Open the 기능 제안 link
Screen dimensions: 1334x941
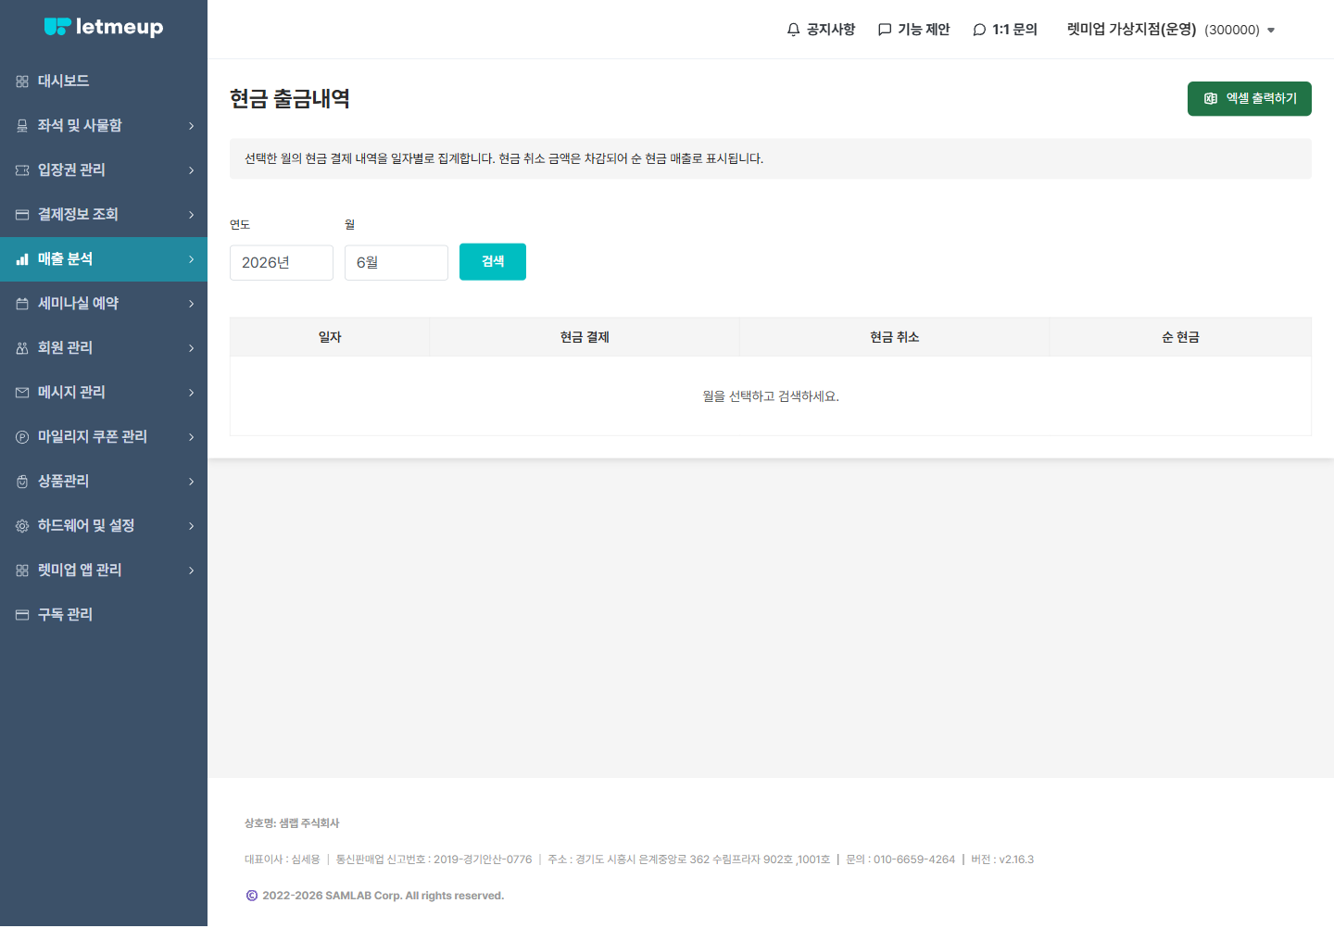[914, 30]
